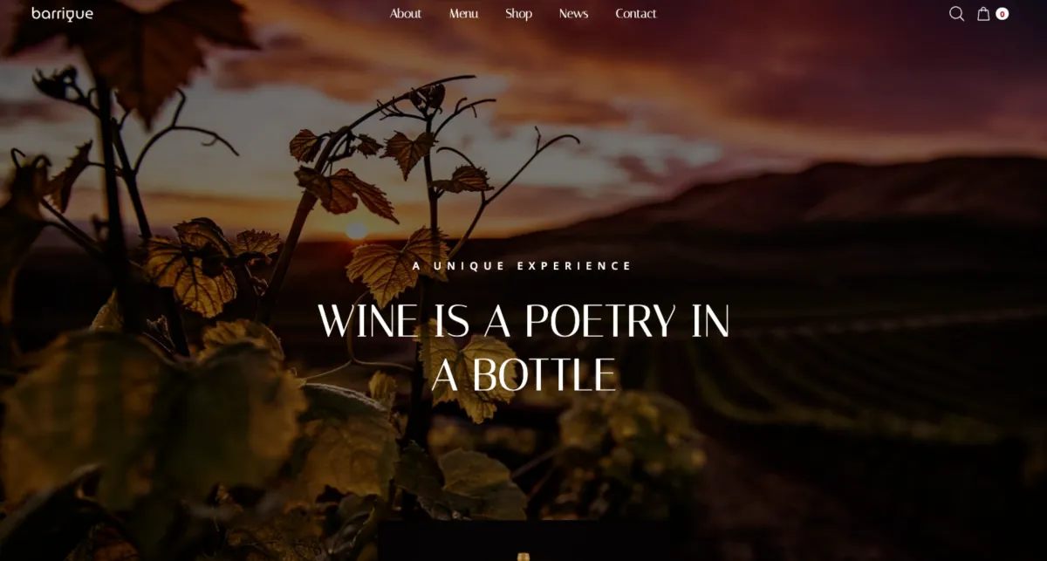
Task: Open the Menu navigation item
Action: (463, 14)
